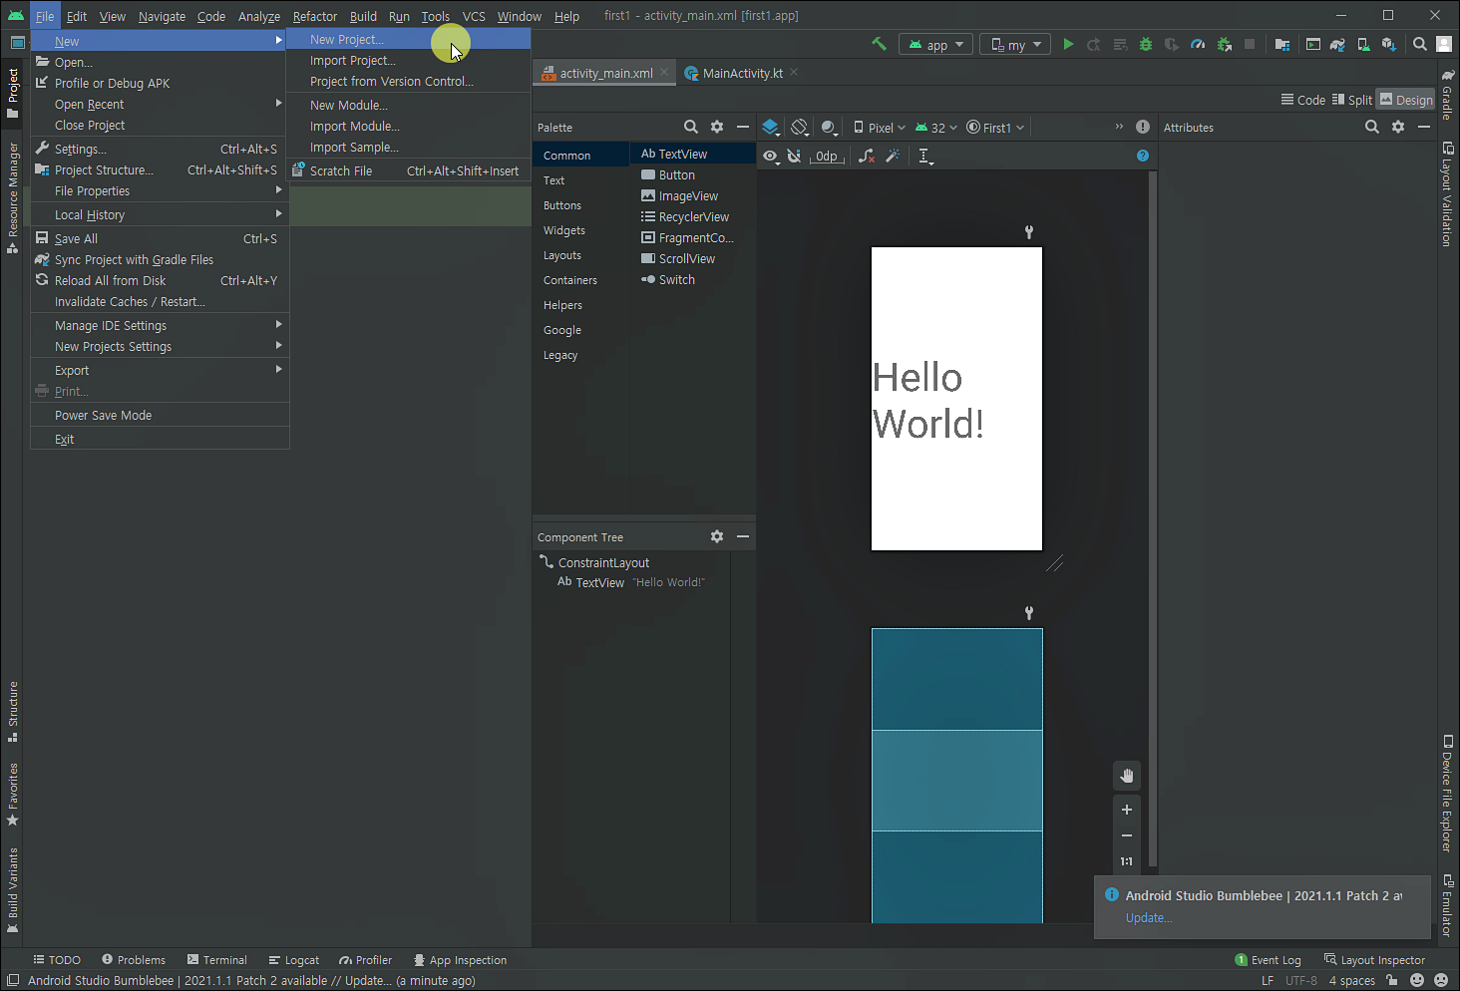This screenshot has height=991, width=1460.
Task: Select the Layouts palette category
Action: (x=562, y=255)
